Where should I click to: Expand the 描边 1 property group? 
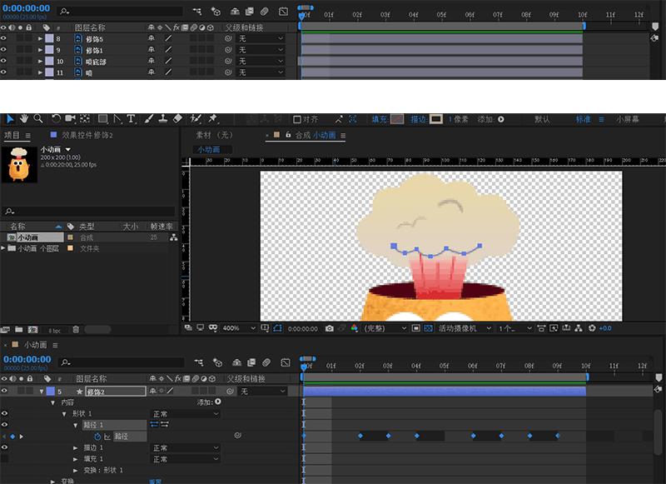(x=77, y=448)
